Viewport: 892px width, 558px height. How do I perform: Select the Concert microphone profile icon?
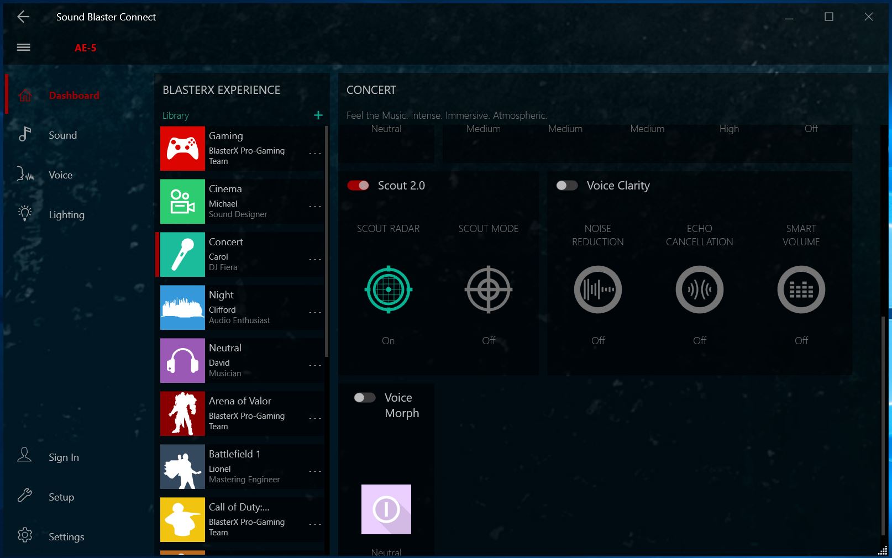[x=182, y=255]
